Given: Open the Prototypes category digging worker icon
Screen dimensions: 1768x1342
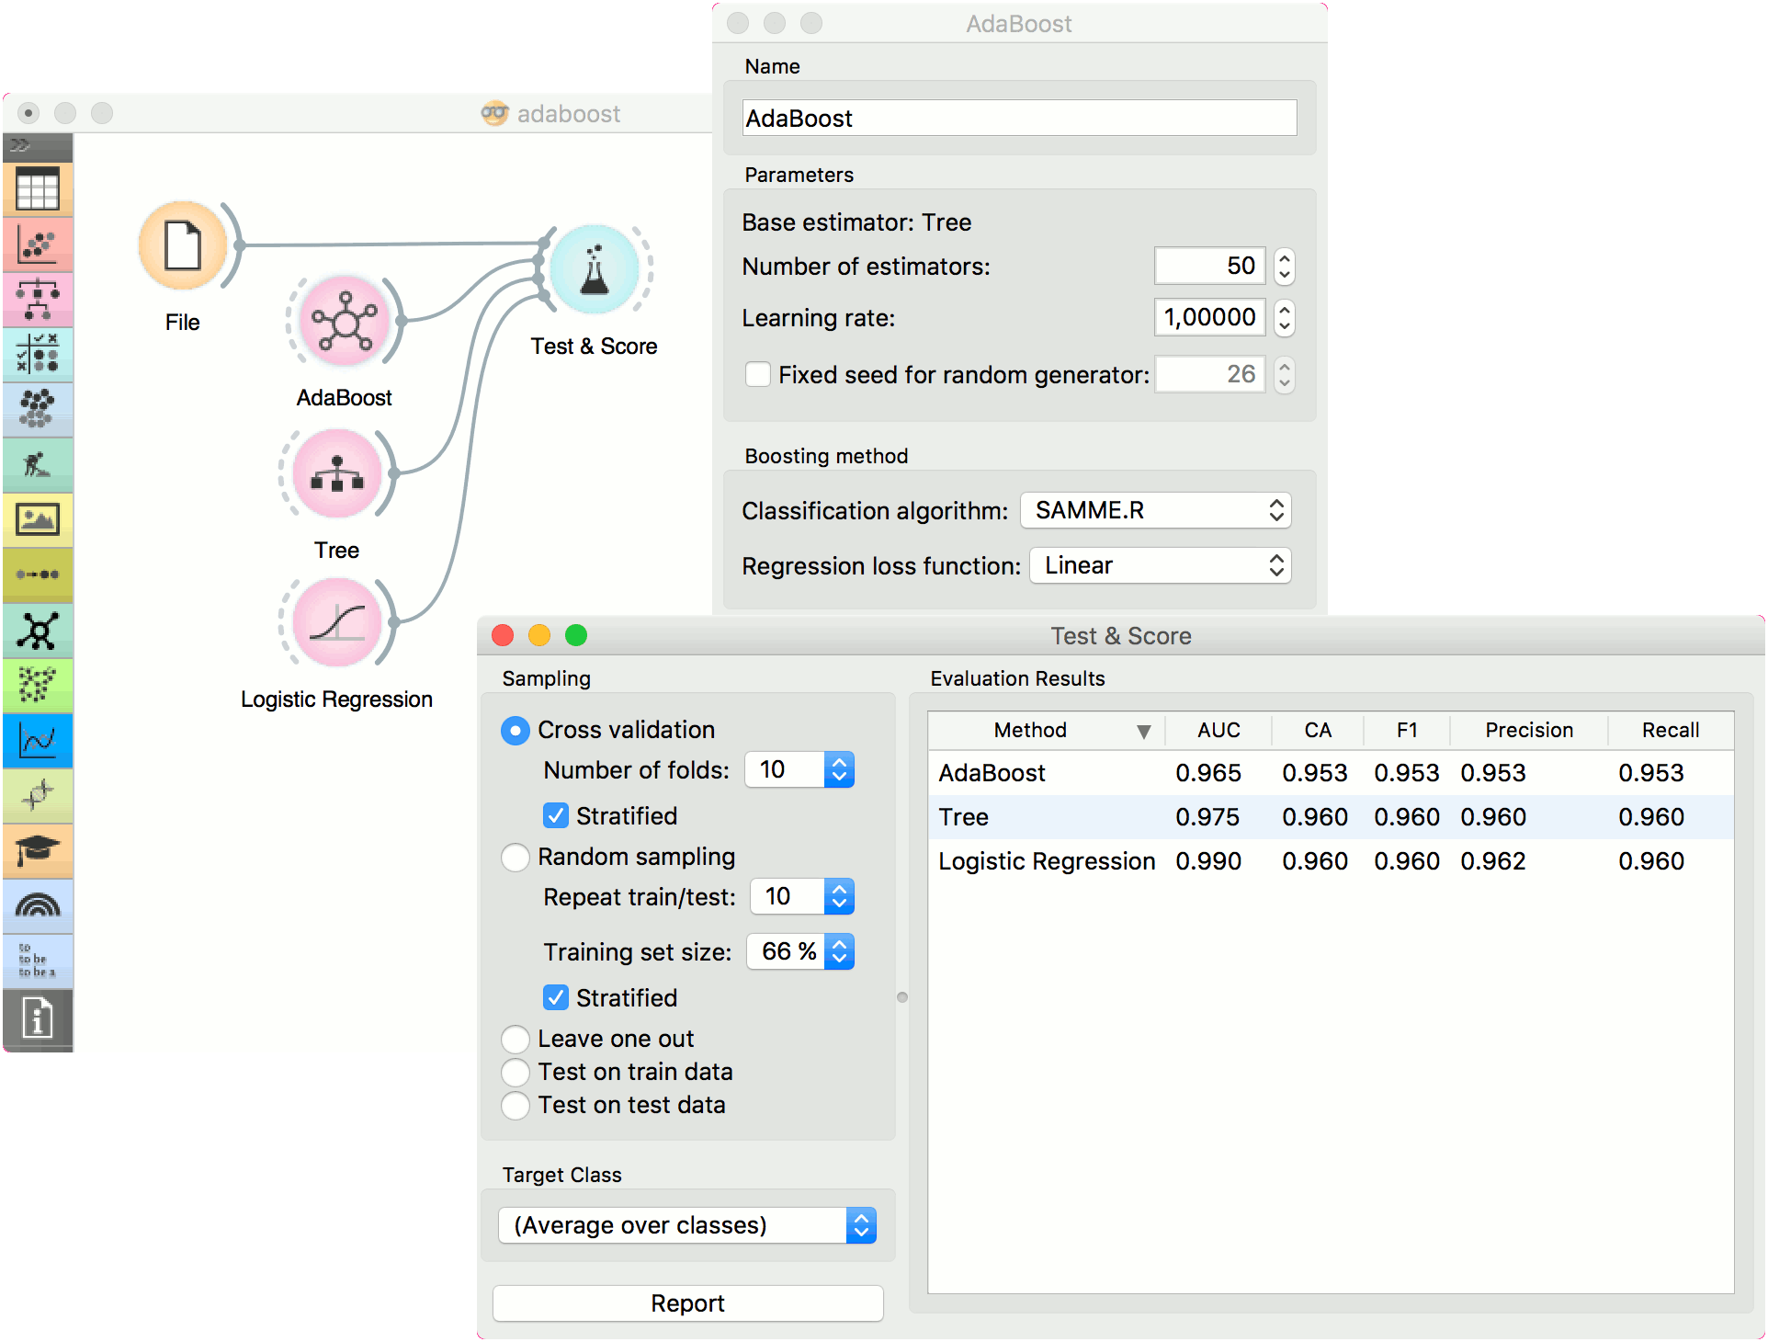Looking at the screenshot, I should click(x=38, y=465).
